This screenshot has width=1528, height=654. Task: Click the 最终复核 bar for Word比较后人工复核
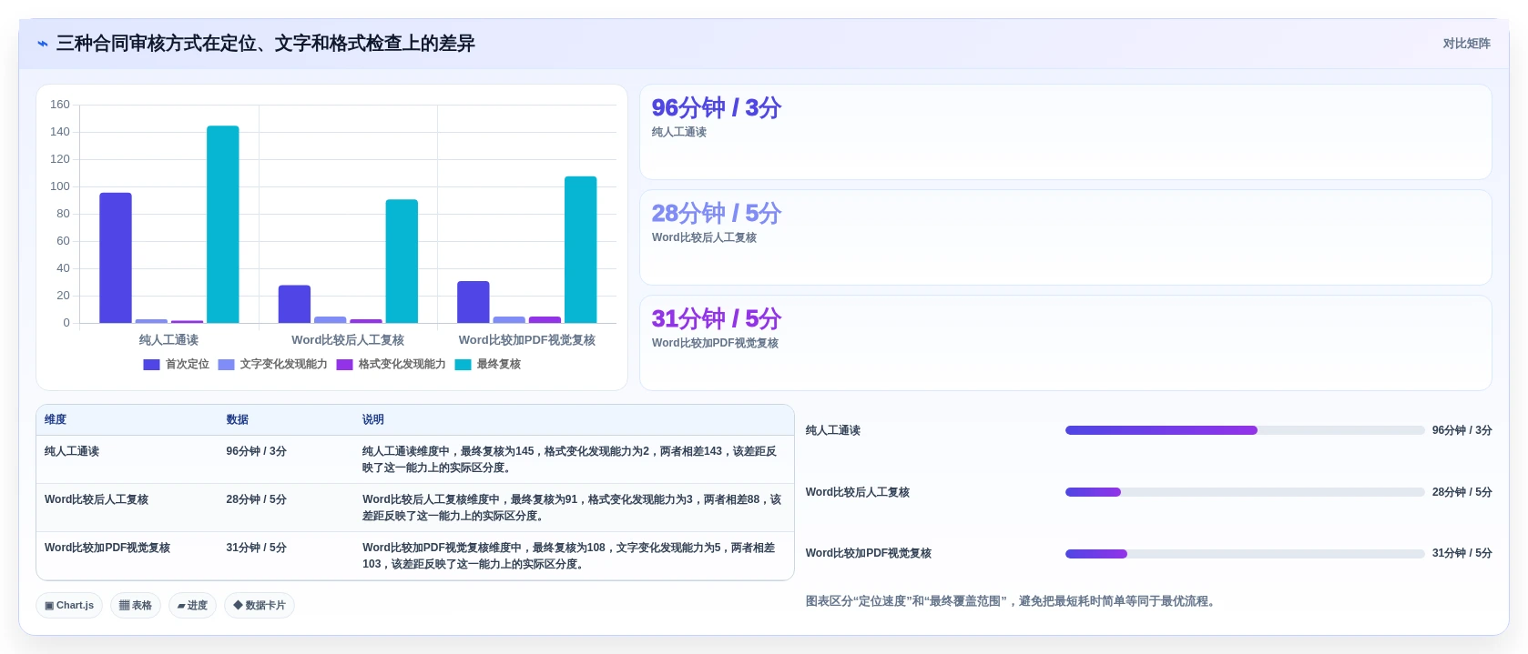(402, 261)
